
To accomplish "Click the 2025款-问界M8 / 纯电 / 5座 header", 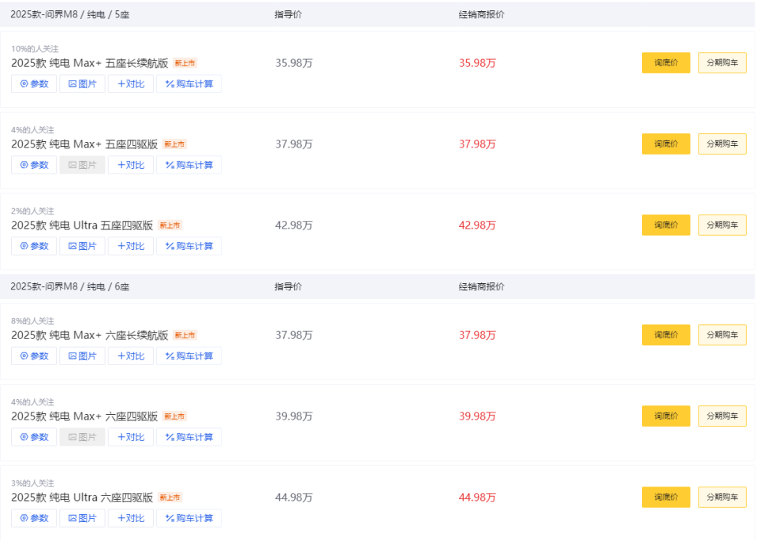I will pyautogui.click(x=70, y=14).
